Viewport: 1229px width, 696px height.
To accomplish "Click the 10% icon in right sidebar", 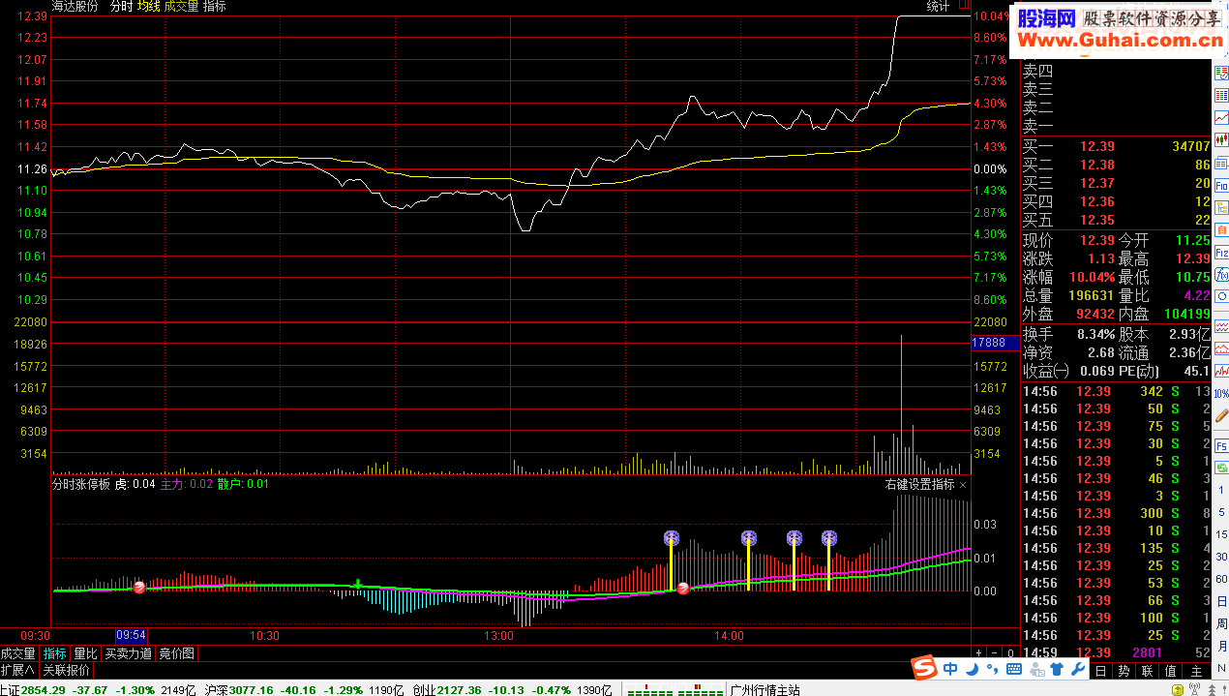I will click(1221, 393).
